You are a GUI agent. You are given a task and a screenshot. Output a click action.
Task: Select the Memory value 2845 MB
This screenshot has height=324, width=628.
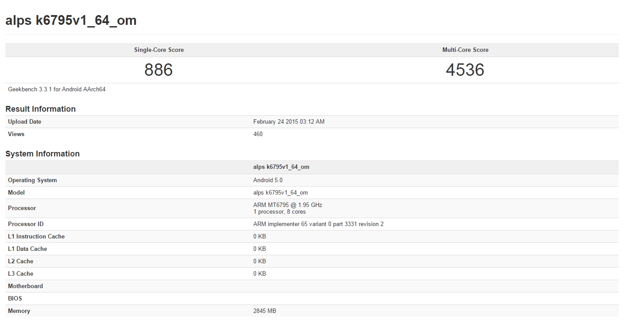265,311
